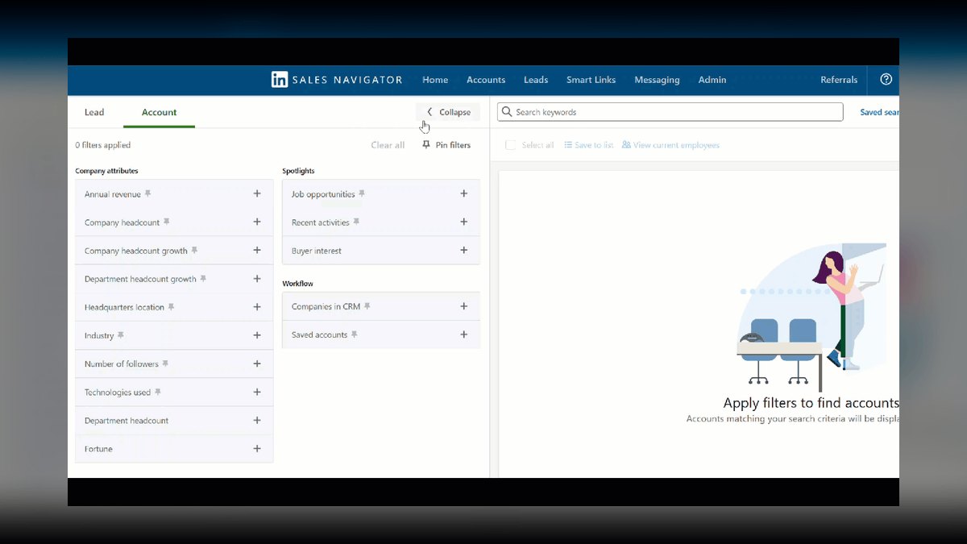
Task: Expand Companies in CRM with plus
Action: click(463, 306)
